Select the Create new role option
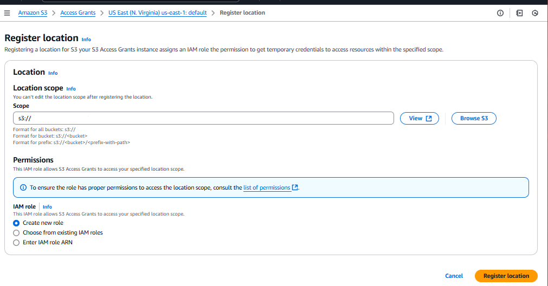This screenshot has height=286, width=548. click(16, 223)
